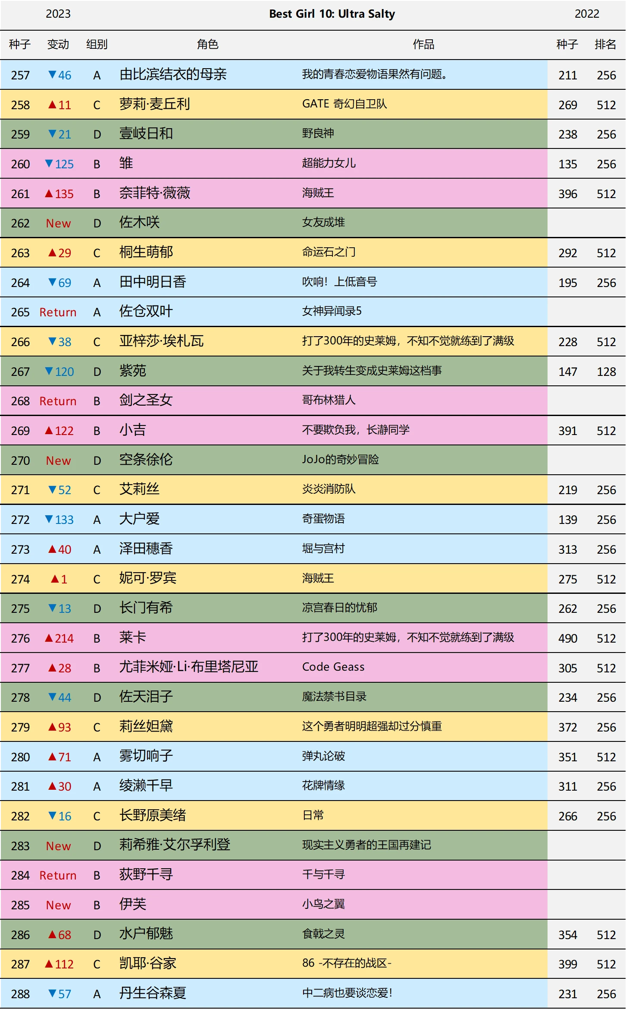Click the work title '命运石之门'
The width and height of the screenshot is (626, 1009).
[x=329, y=252]
